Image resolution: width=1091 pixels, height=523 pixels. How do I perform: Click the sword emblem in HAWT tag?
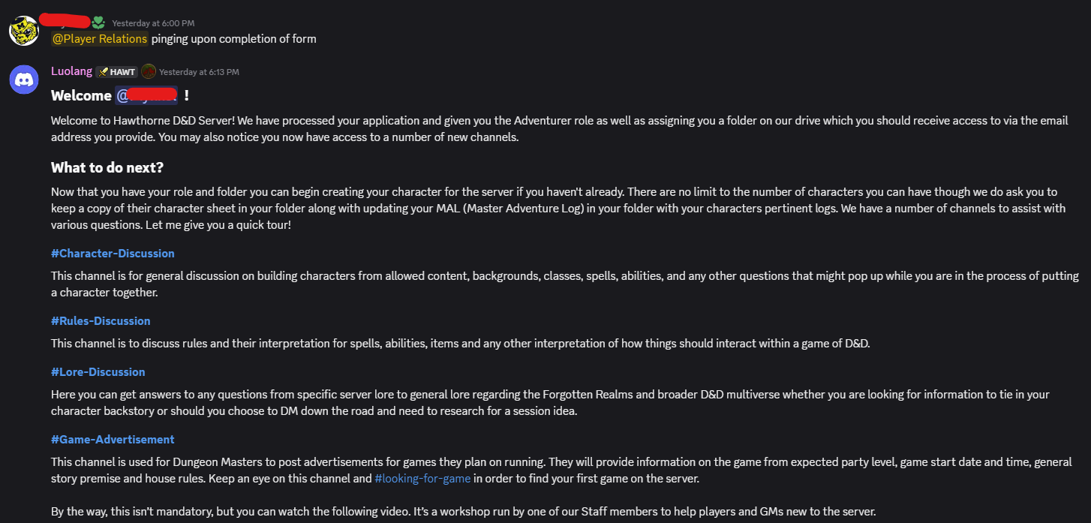(x=104, y=72)
